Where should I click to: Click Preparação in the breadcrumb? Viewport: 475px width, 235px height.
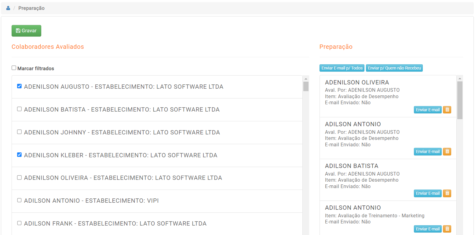31,8
